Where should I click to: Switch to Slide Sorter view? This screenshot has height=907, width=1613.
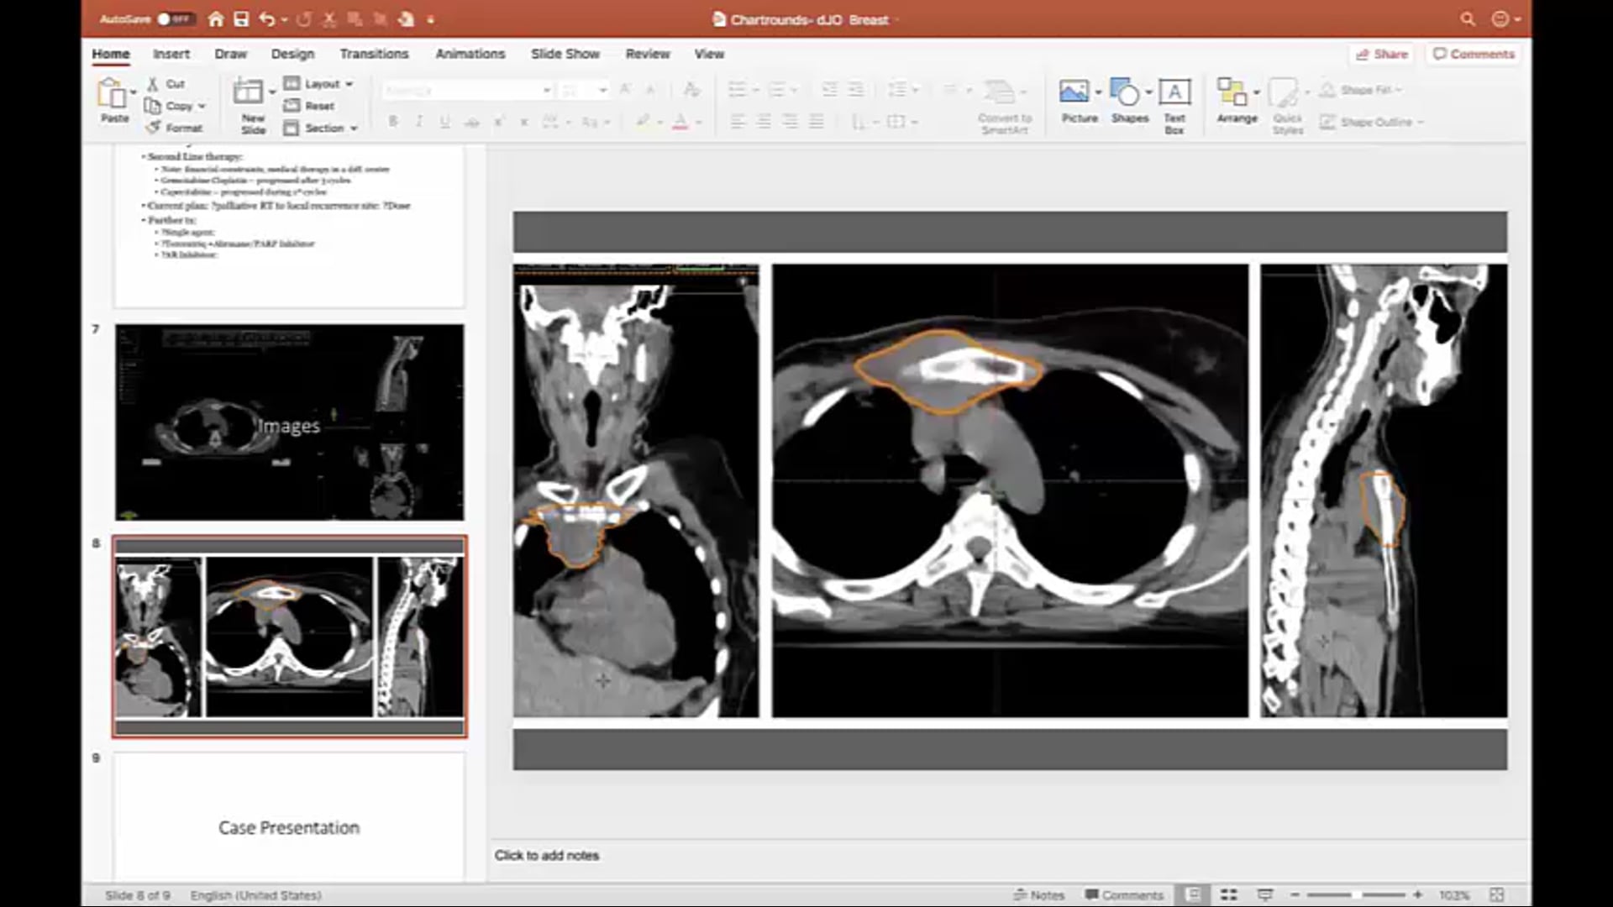click(x=1229, y=894)
